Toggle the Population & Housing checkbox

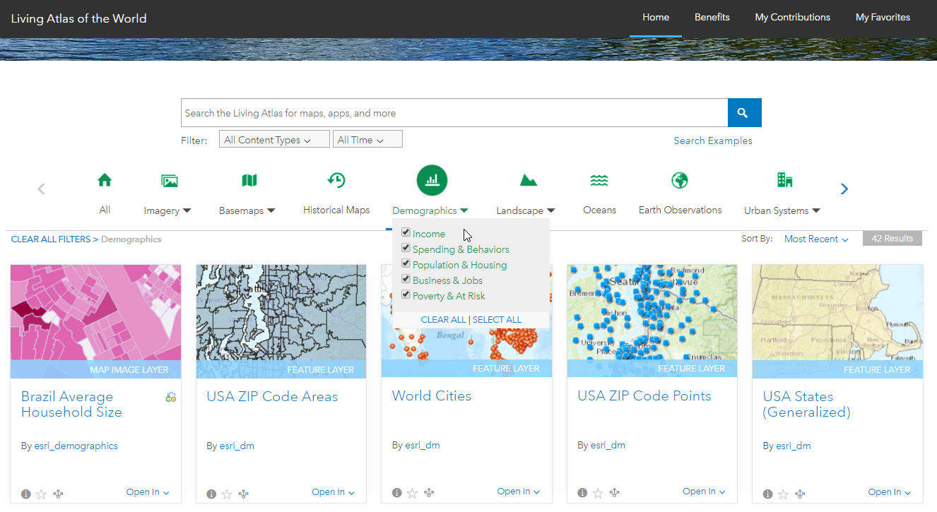[406, 263]
